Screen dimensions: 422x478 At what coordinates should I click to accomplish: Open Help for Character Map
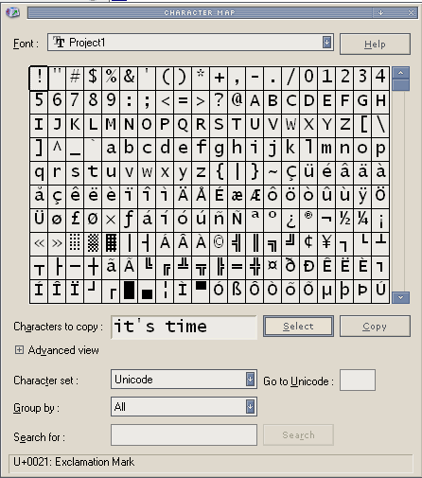click(x=375, y=44)
